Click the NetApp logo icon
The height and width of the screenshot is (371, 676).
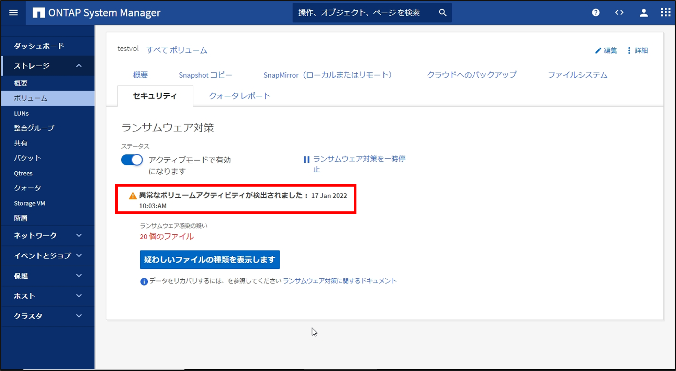39,13
